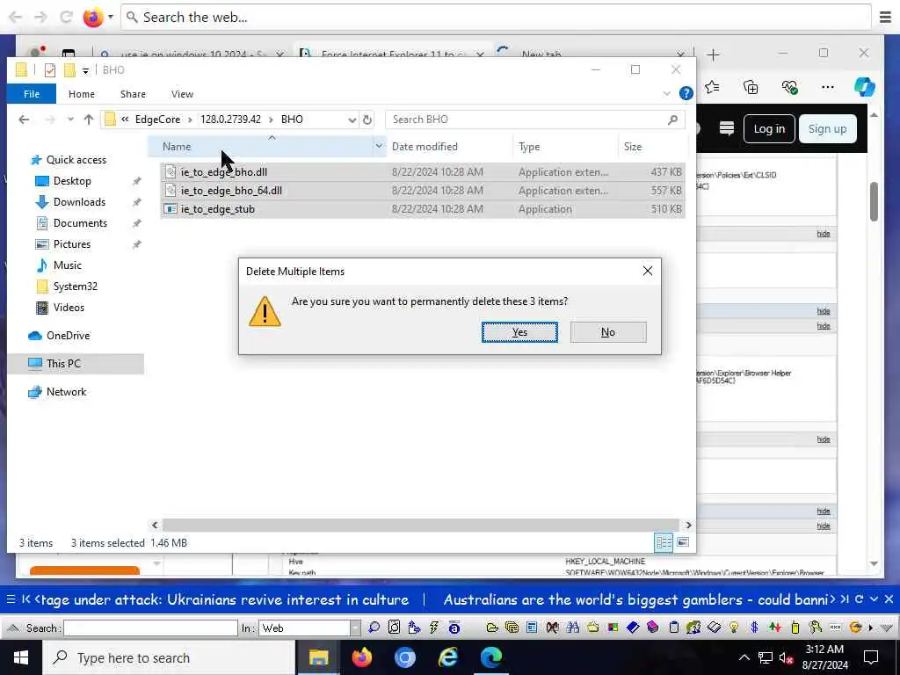Open a new tab in Edge
Viewport: 900px width, 675px height.
[x=713, y=54]
